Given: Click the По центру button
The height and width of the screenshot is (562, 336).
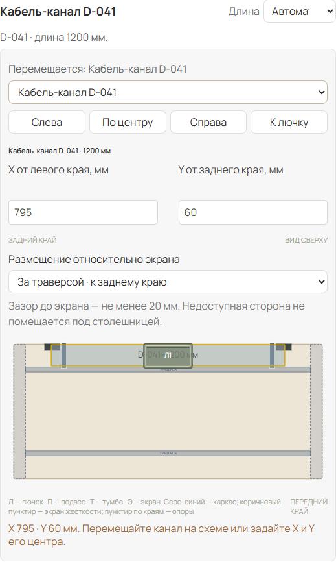Looking at the screenshot, I should coord(128,122).
